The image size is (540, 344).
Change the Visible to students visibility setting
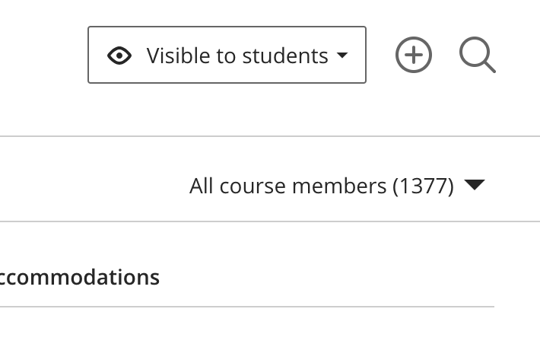click(227, 55)
